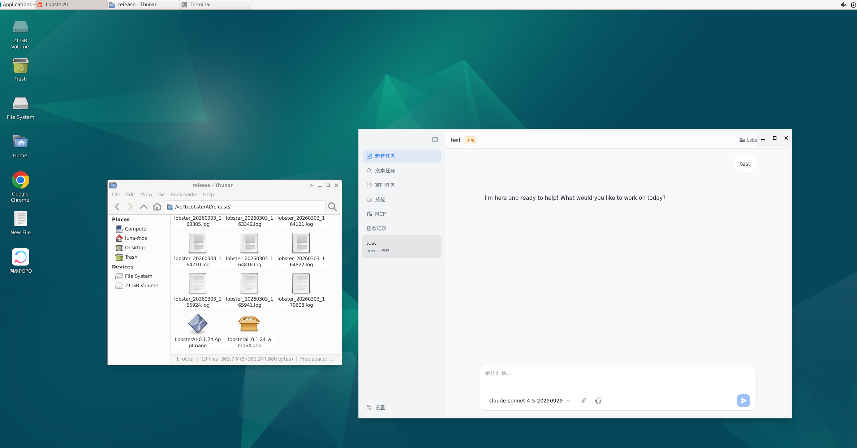Open the MCP sidebar entry
This screenshot has height=448, width=857.
pos(380,214)
